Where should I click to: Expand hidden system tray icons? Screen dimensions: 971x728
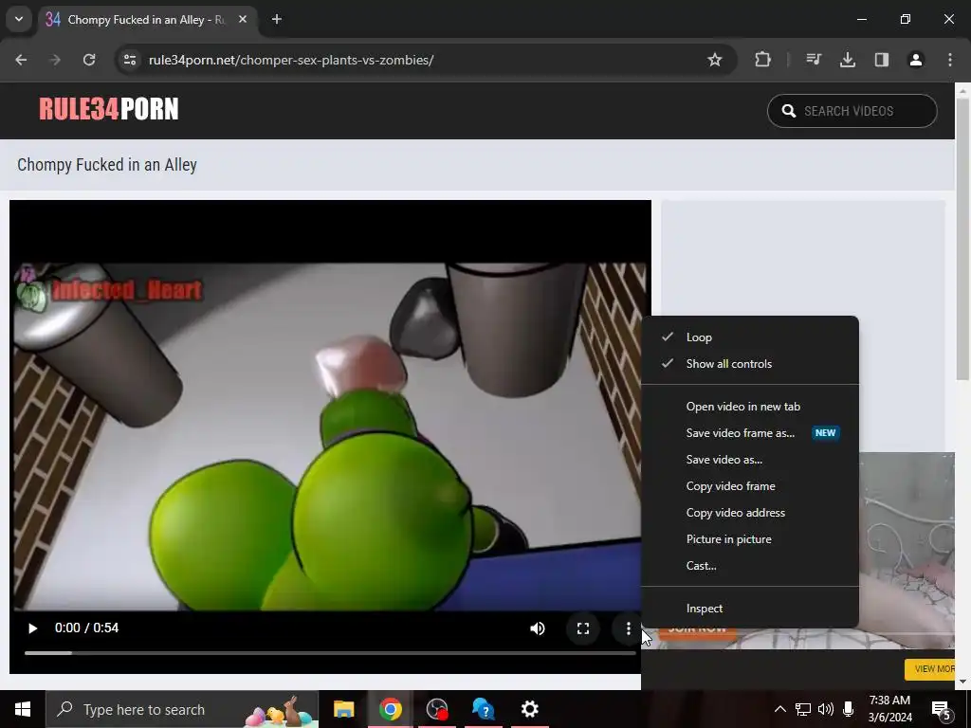(780, 709)
